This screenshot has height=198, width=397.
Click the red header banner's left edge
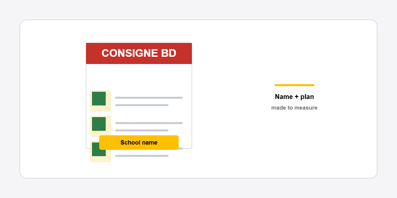click(87, 53)
